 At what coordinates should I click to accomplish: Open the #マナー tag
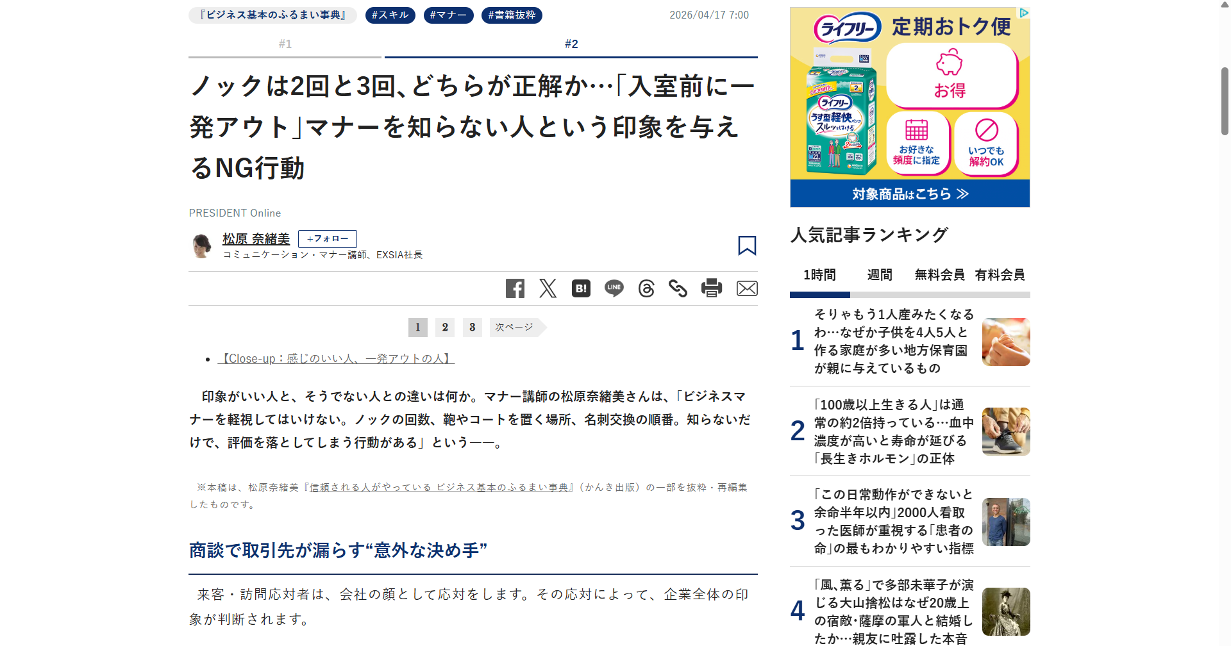(x=448, y=15)
